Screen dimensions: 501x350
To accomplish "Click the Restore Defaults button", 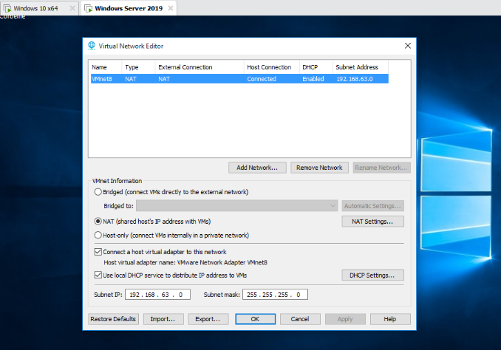I will pyautogui.click(x=113, y=319).
